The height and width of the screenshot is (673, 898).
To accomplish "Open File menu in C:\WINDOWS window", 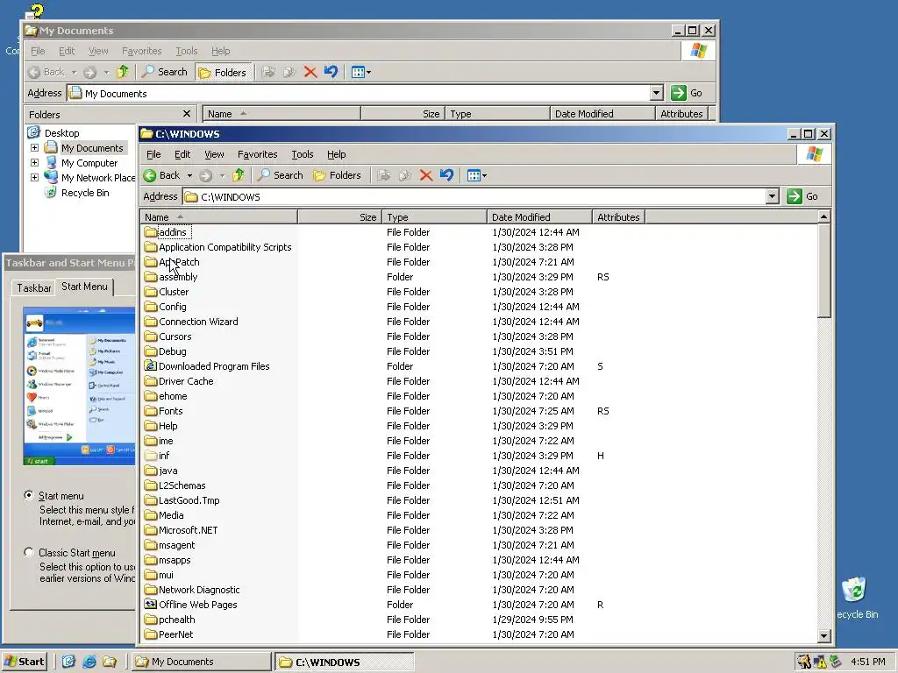I will (x=153, y=154).
